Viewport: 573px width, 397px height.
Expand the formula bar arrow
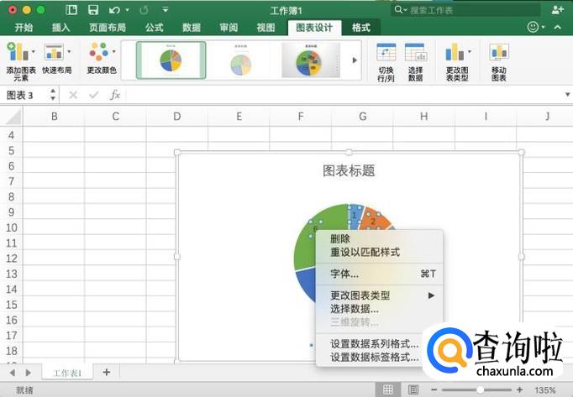click(x=567, y=95)
